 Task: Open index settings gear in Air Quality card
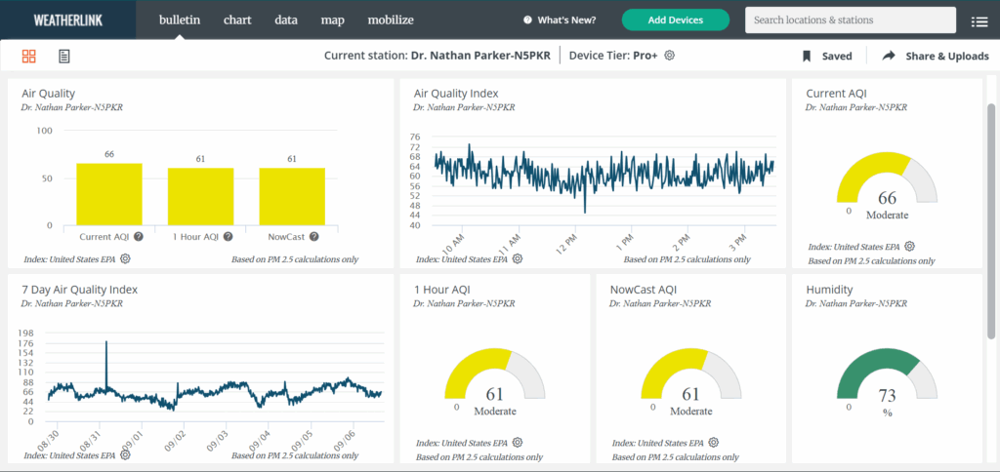coord(125,258)
